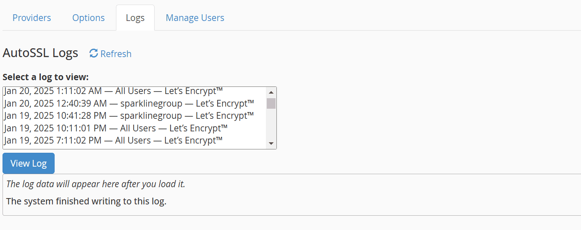This screenshot has width=581, height=230.
Task: Click the circular arrows Refresh icon
Action: coord(94,53)
